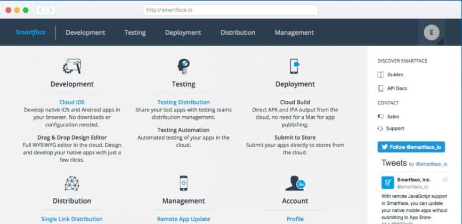Open the user avatar labeled E
Screen dimensions: 462x224
click(x=431, y=33)
